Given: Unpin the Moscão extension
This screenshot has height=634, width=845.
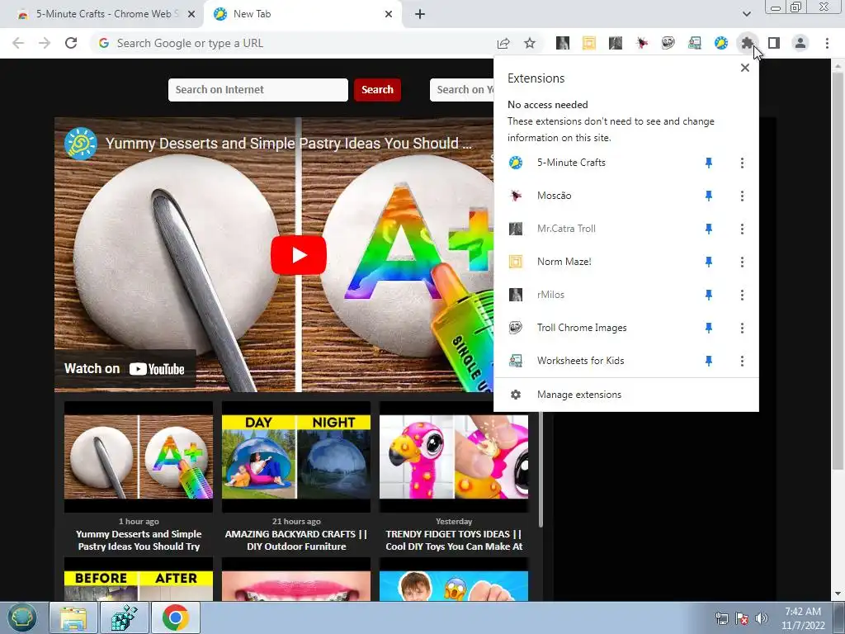Looking at the screenshot, I should [x=709, y=196].
